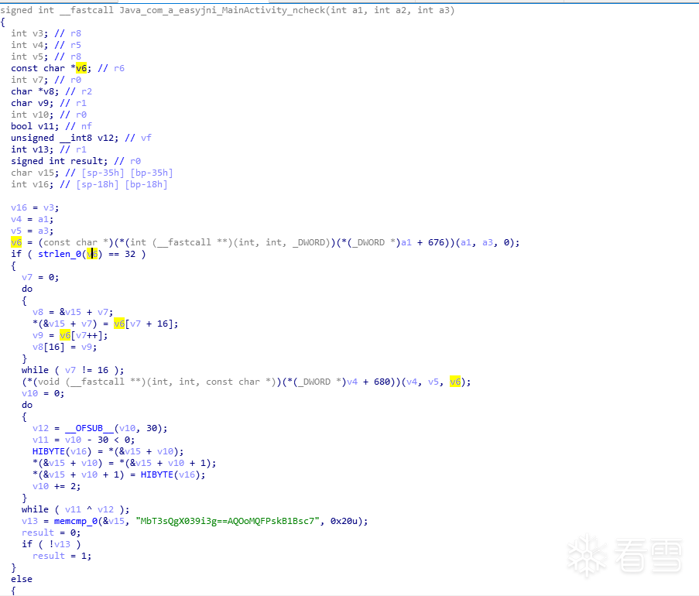Image resolution: width=699 pixels, height=596 pixels.
Task: Click highlighted v6 in 'v6[v7 + 16]'
Action: pyautogui.click(x=119, y=324)
